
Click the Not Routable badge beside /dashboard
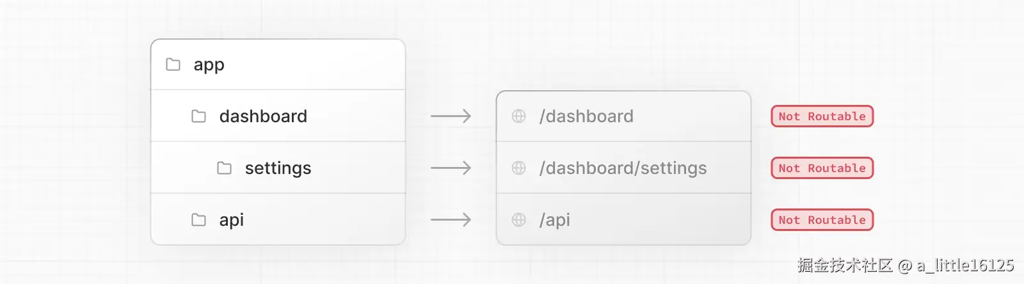[822, 116]
